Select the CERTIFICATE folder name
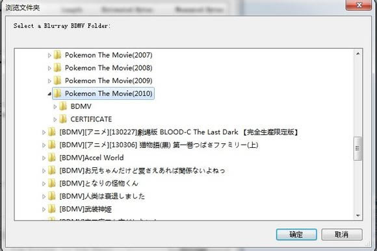This screenshot has height=251, width=377. coord(91,119)
